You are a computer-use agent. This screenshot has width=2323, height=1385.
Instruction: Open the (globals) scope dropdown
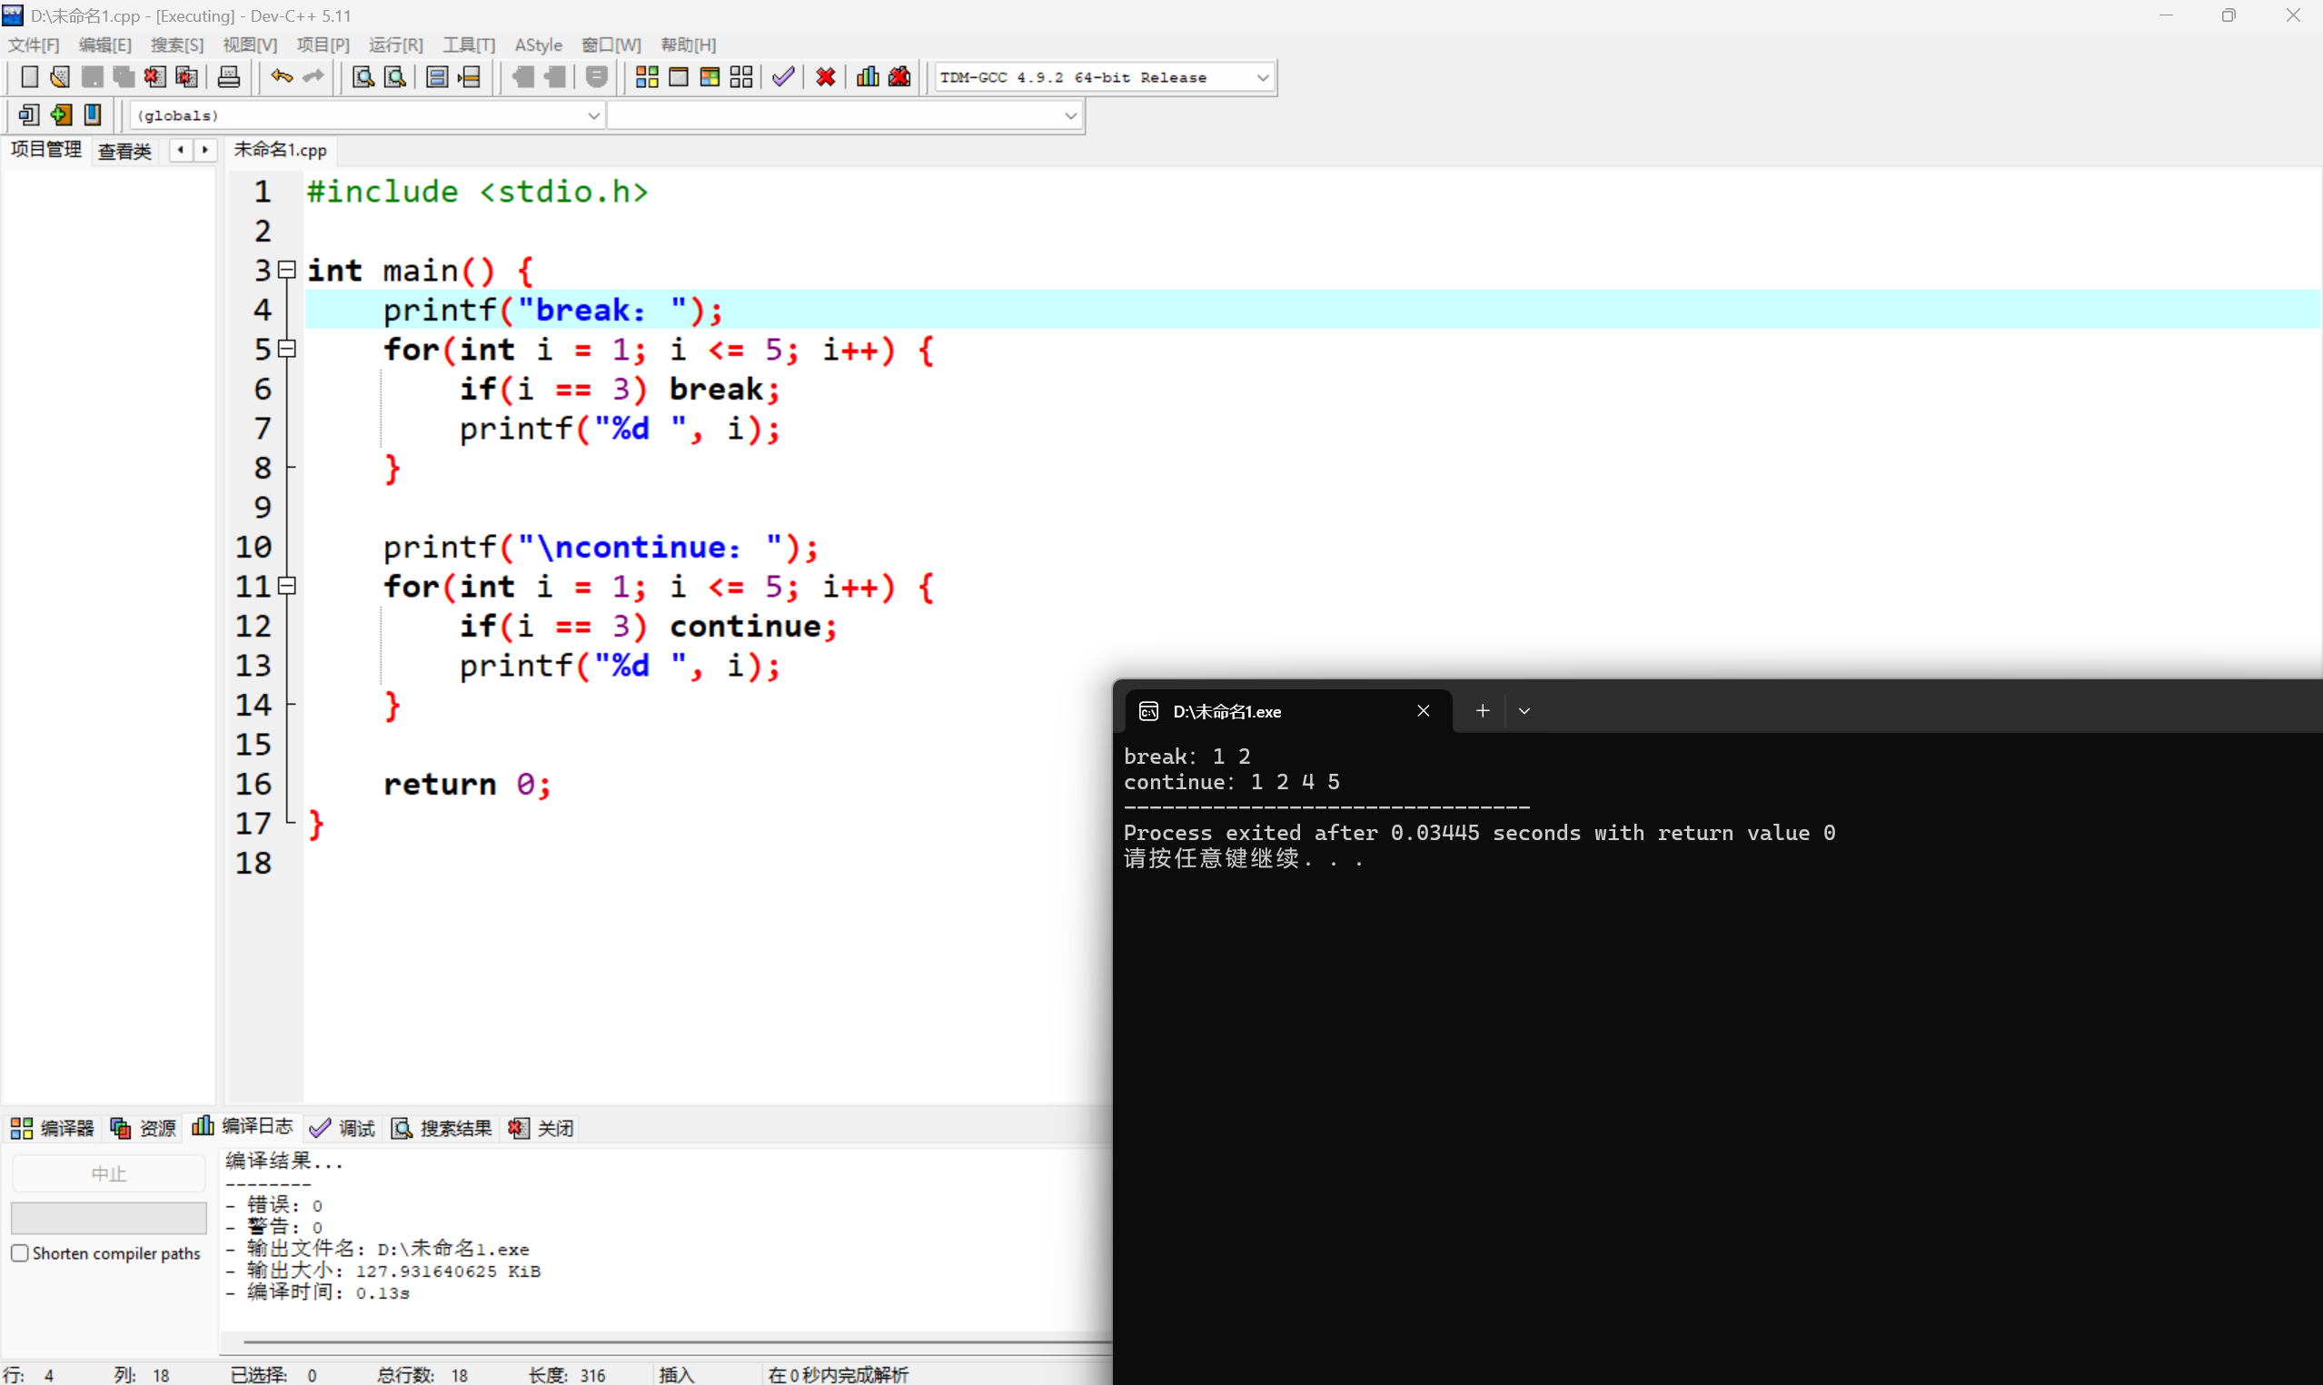click(x=592, y=115)
